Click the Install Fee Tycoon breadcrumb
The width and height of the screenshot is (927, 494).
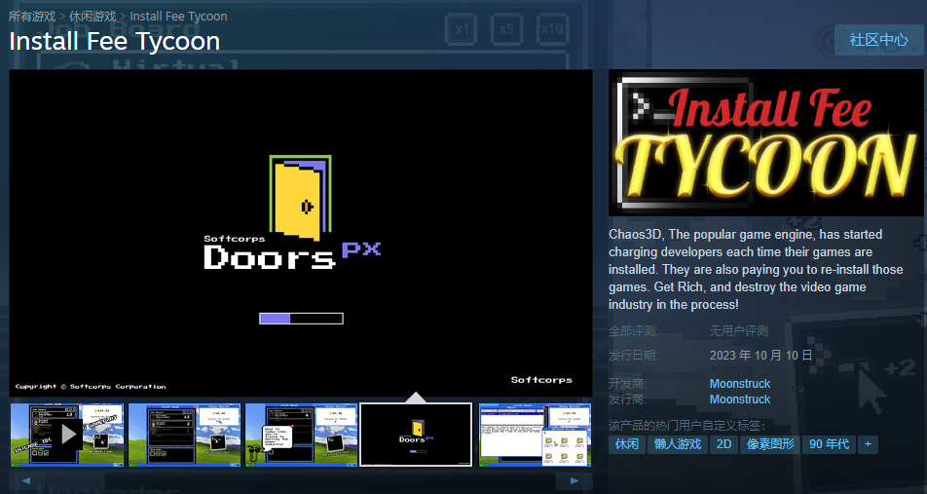(178, 16)
